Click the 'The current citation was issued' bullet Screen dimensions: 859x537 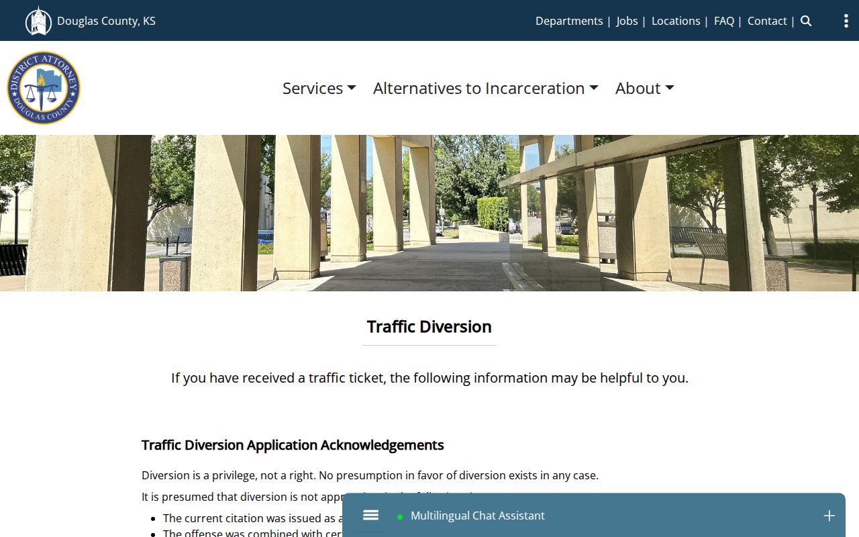253,518
